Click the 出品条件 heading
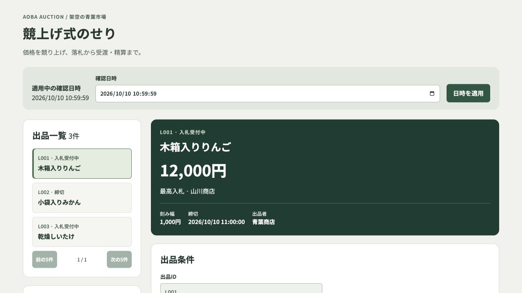The image size is (522, 293). 177,260
